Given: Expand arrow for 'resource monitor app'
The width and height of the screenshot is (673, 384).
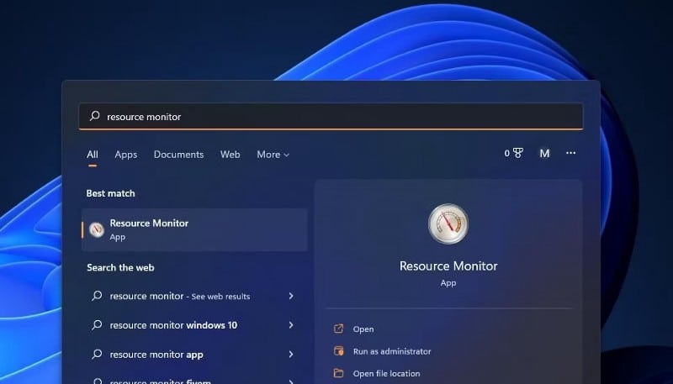Looking at the screenshot, I should 291,355.
